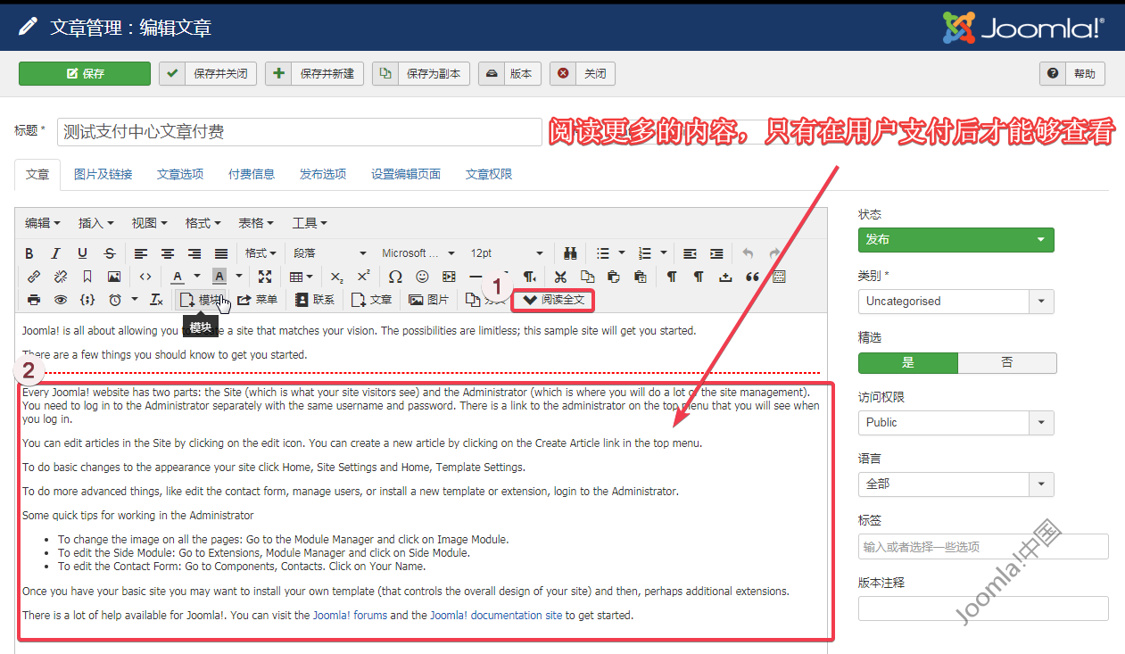Switch to 文章权限 tab
This screenshot has width=1125, height=654.
coord(489,174)
